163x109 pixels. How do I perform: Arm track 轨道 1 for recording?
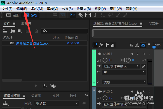144,54
